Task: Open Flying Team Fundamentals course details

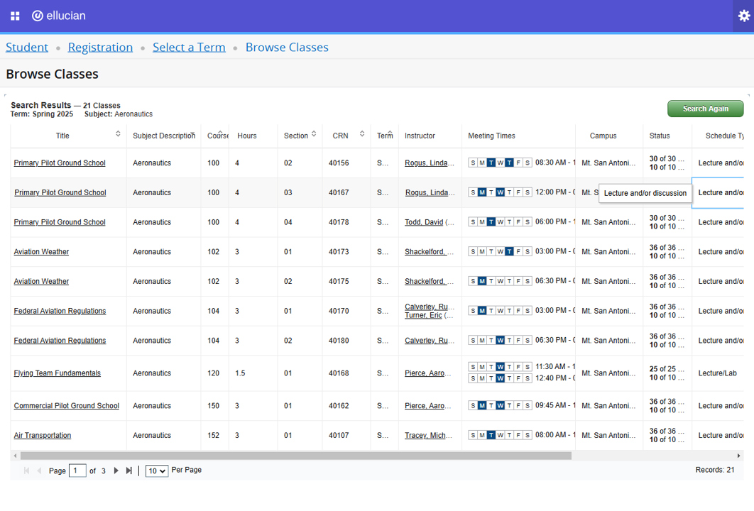Action: pos(58,373)
